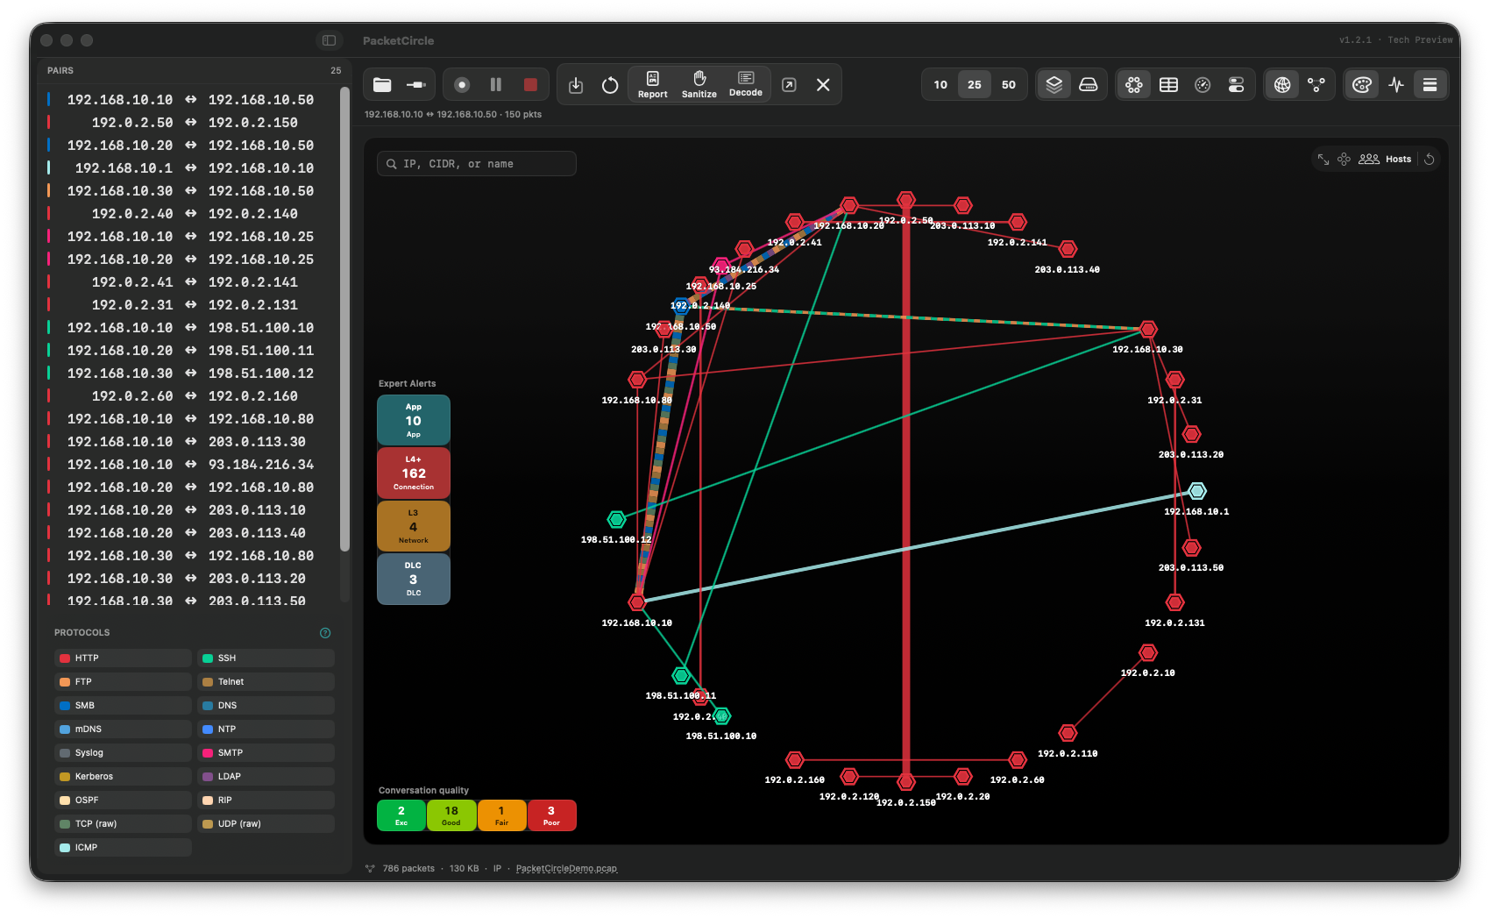Click the save/download capture icon

(x=576, y=85)
